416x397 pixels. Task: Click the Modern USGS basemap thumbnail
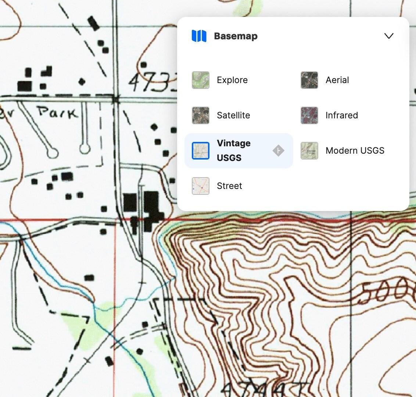click(x=309, y=150)
